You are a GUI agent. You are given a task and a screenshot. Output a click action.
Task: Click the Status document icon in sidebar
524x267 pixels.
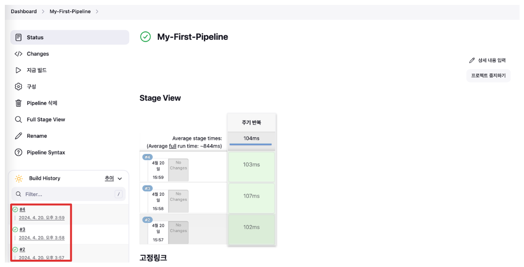[18, 37]
